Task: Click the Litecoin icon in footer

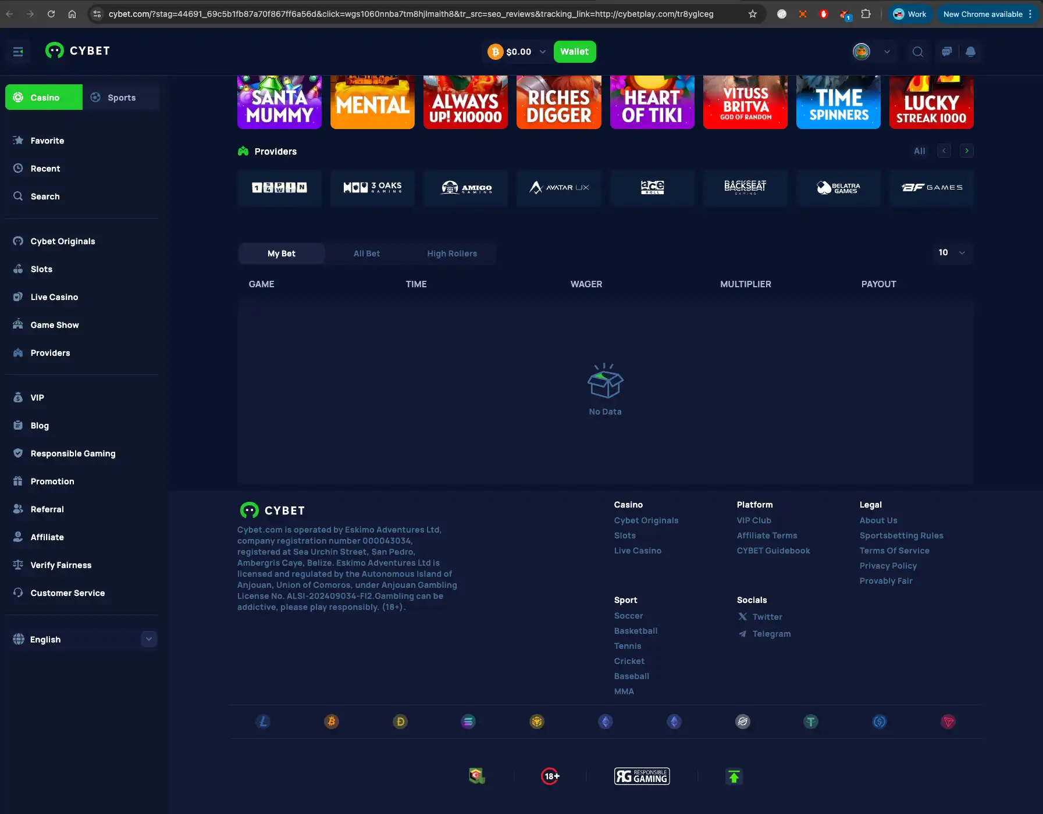Action: (263, 722)
